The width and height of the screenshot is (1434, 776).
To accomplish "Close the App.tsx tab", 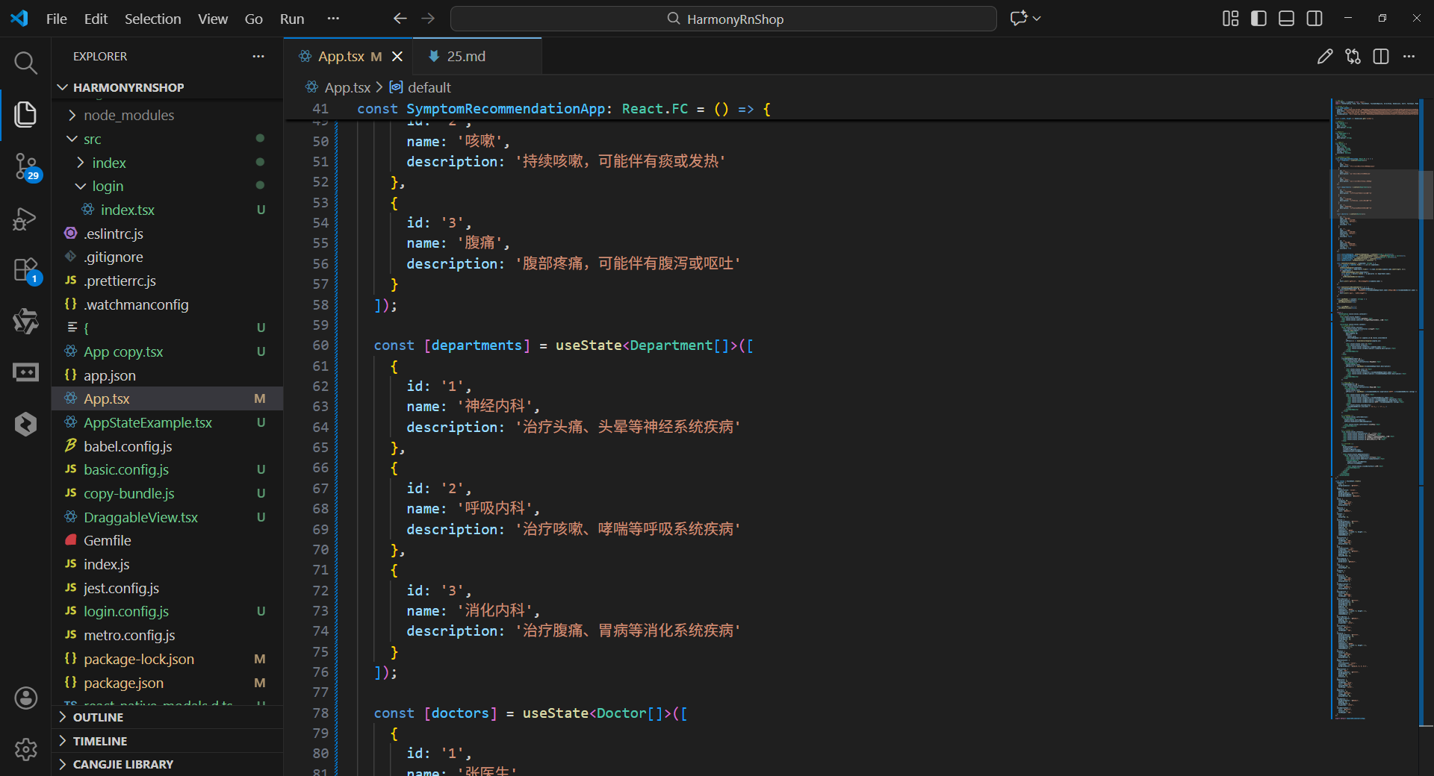I will click(397, 57).
